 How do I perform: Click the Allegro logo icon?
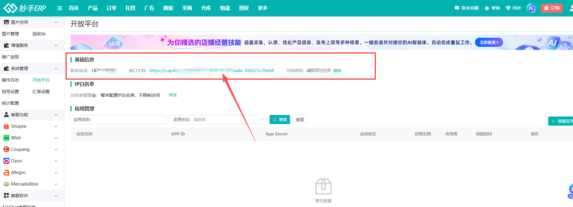pyautogui.click(x=6, y=172)
